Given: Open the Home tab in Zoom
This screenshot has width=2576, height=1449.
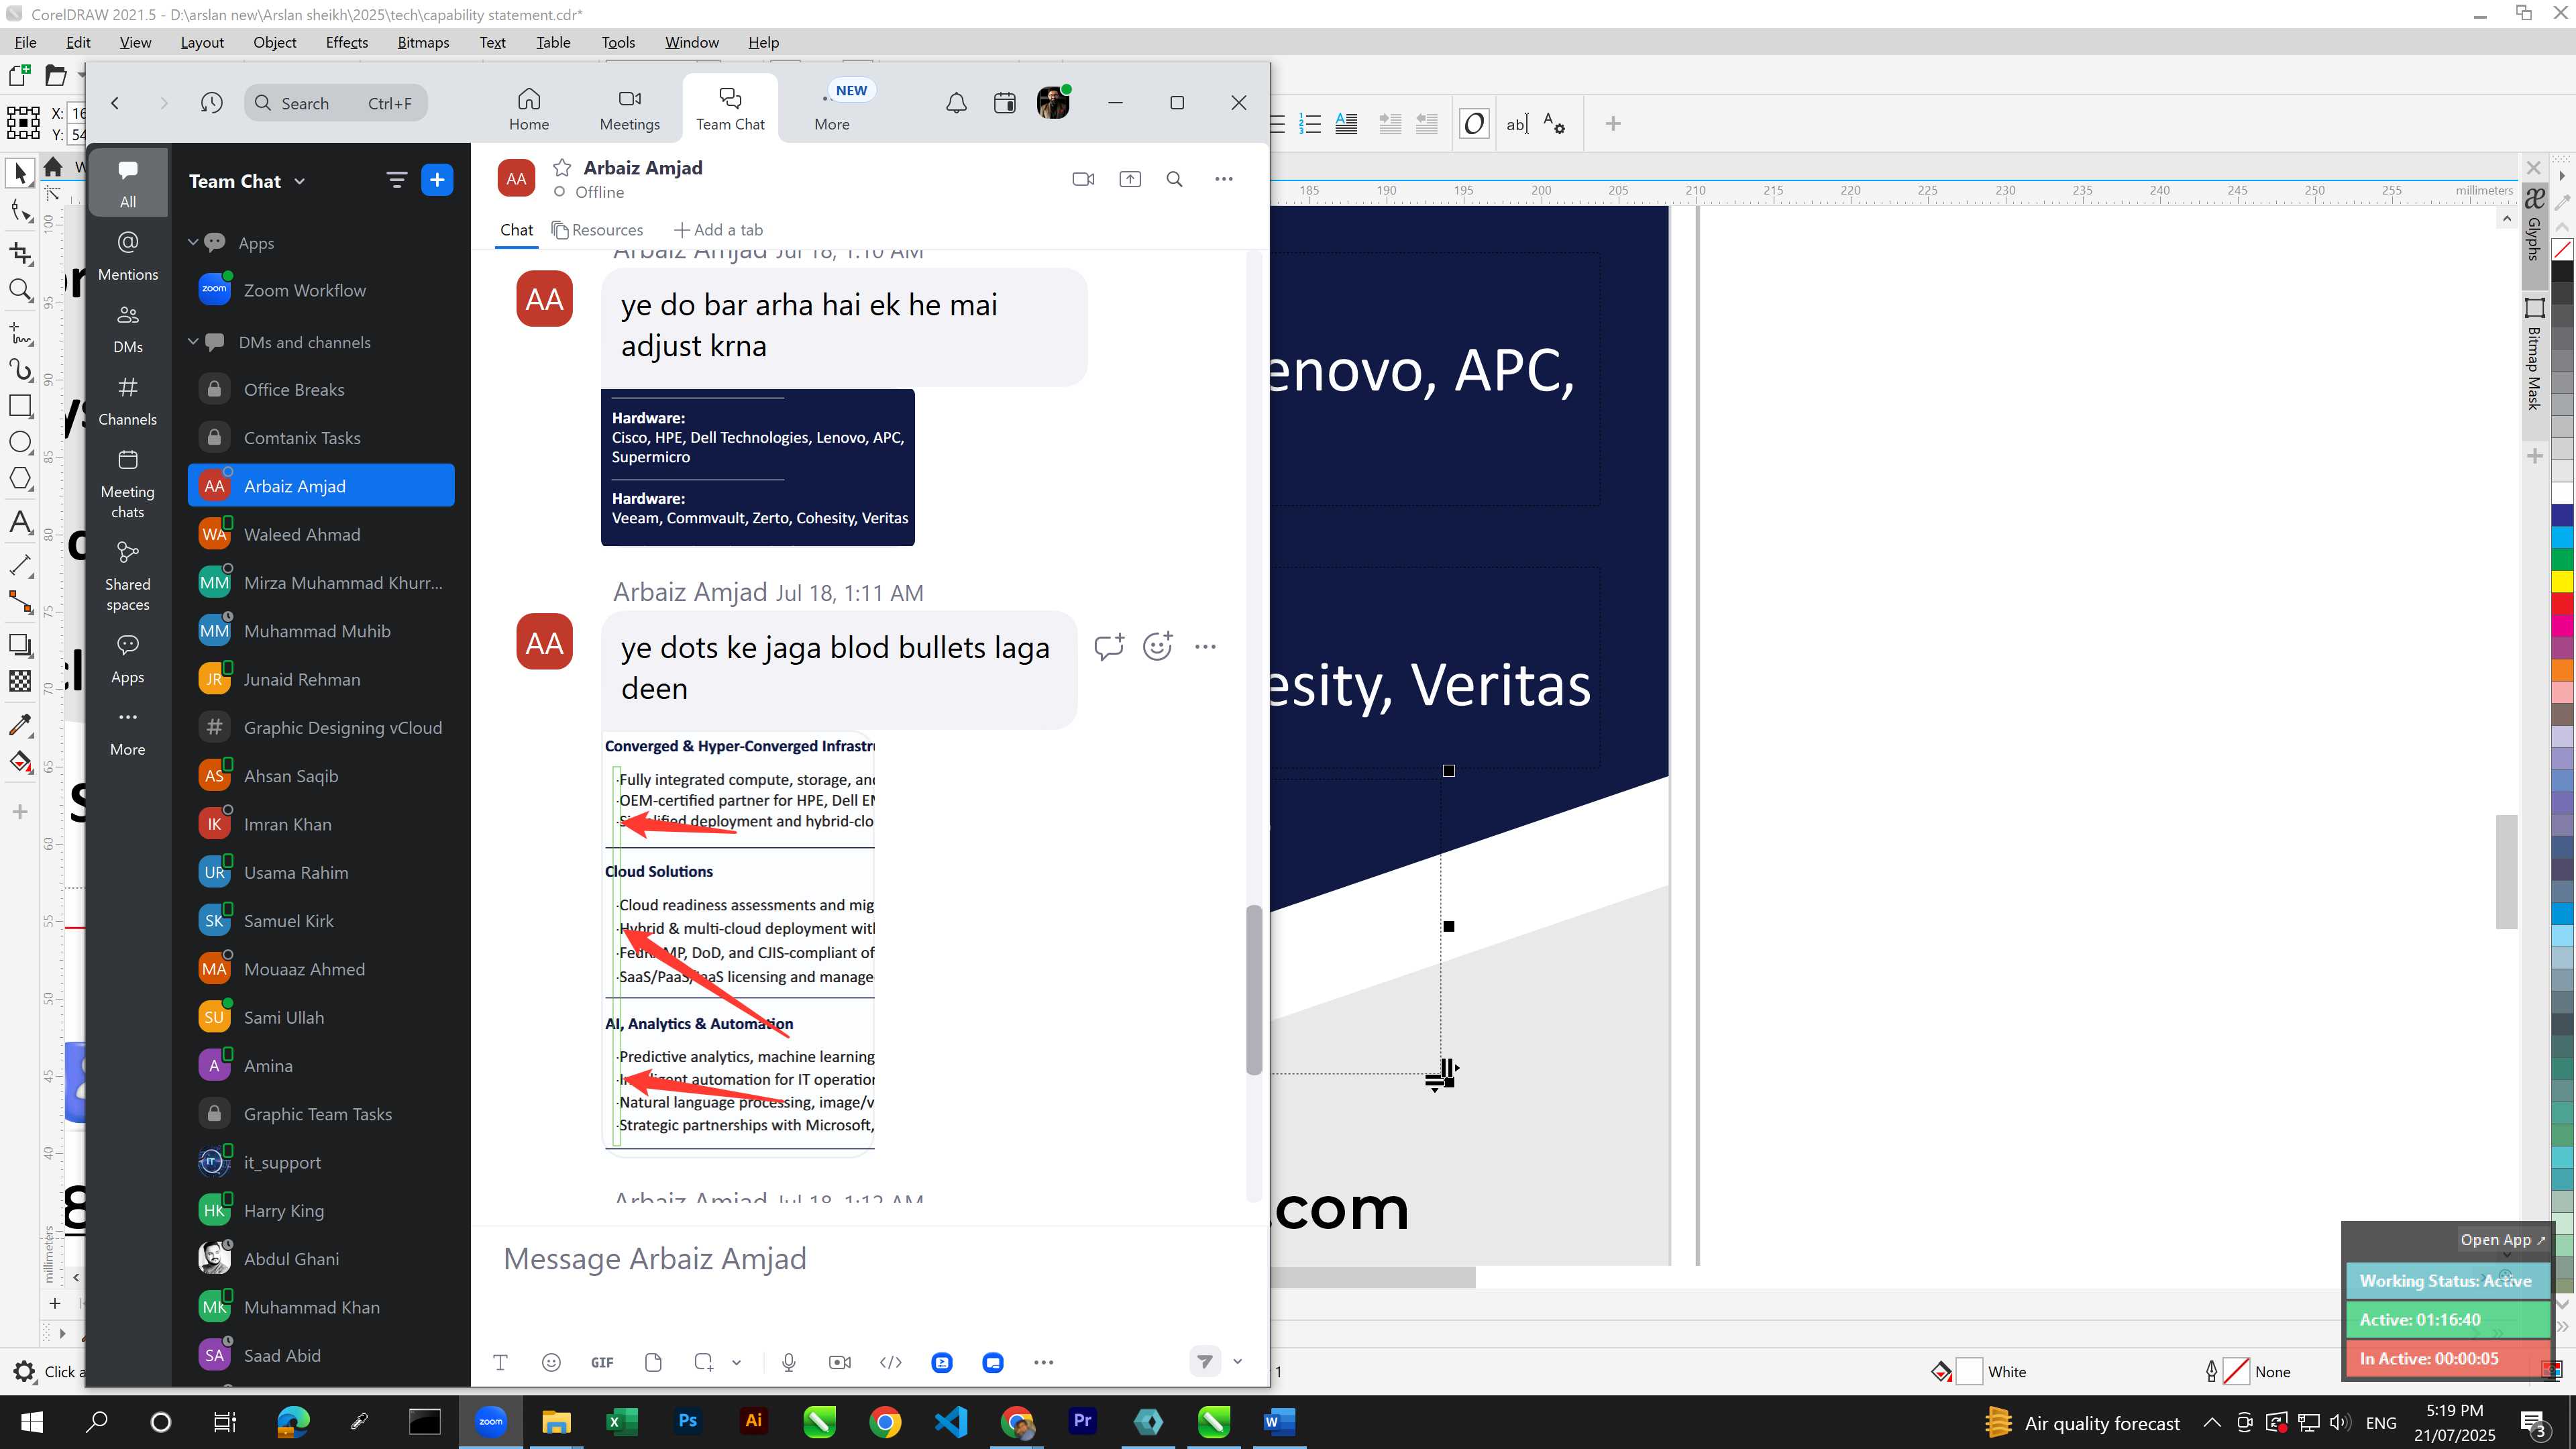Looking at the screenshot, I should (529, 108).
